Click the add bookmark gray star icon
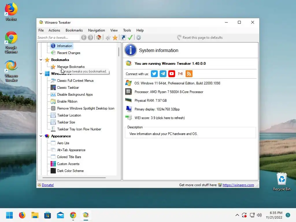 point(108,38)
